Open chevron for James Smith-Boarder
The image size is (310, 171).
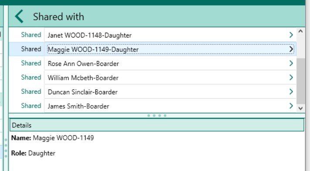click(x=291, y=106)
